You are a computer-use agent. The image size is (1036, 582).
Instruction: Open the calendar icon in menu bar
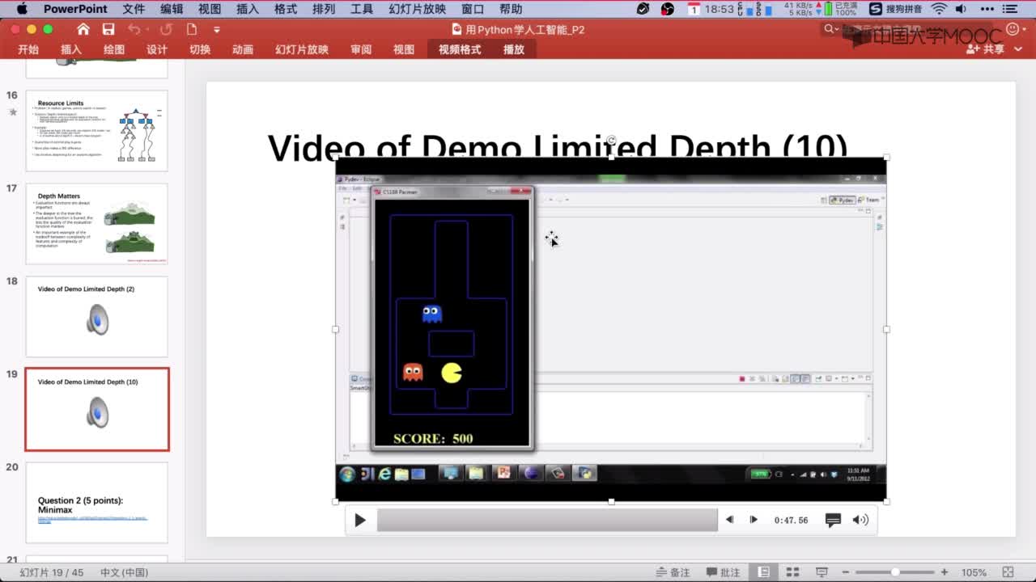(x=694, y=9)
